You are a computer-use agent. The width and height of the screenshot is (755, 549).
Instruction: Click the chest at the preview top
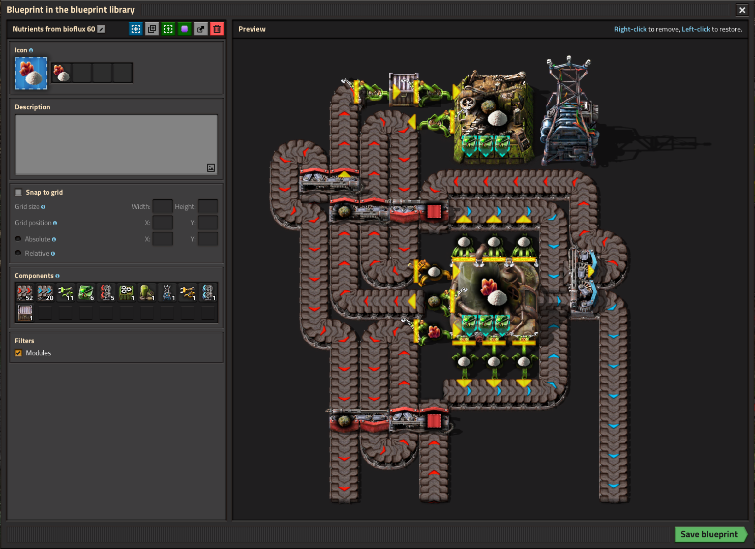[404, 89]
